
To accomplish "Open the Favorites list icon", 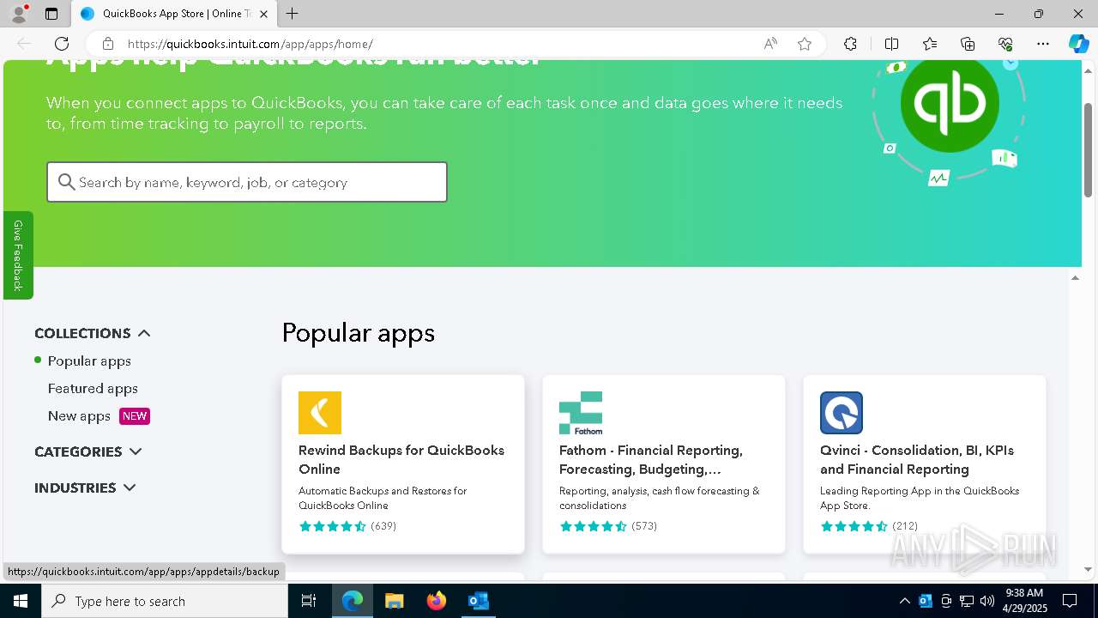I will click(930, 44).
